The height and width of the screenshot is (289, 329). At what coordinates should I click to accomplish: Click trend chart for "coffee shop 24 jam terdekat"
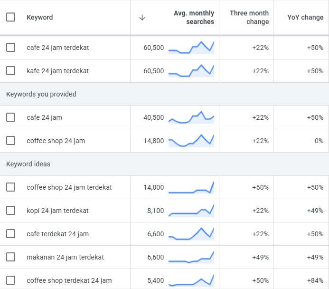[x=191, y=187]
